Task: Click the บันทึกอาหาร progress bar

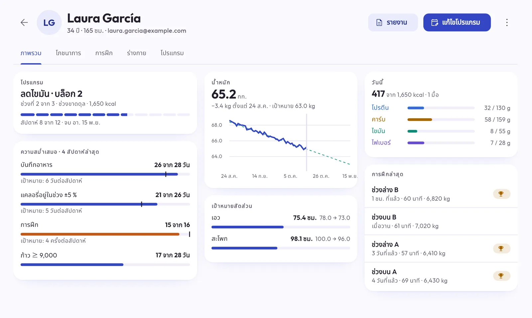Action: coord(105,174)
